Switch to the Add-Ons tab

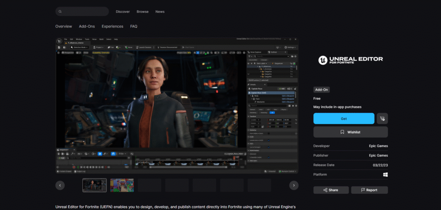pyautogui.click(x=87, y=26)
